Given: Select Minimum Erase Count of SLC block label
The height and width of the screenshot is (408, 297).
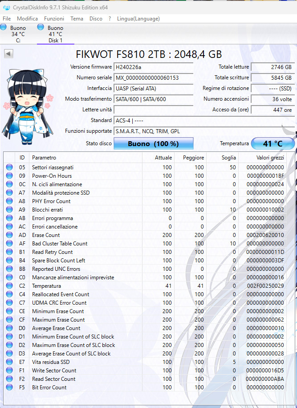Looking at the screenshot, I should click(73, 336).
